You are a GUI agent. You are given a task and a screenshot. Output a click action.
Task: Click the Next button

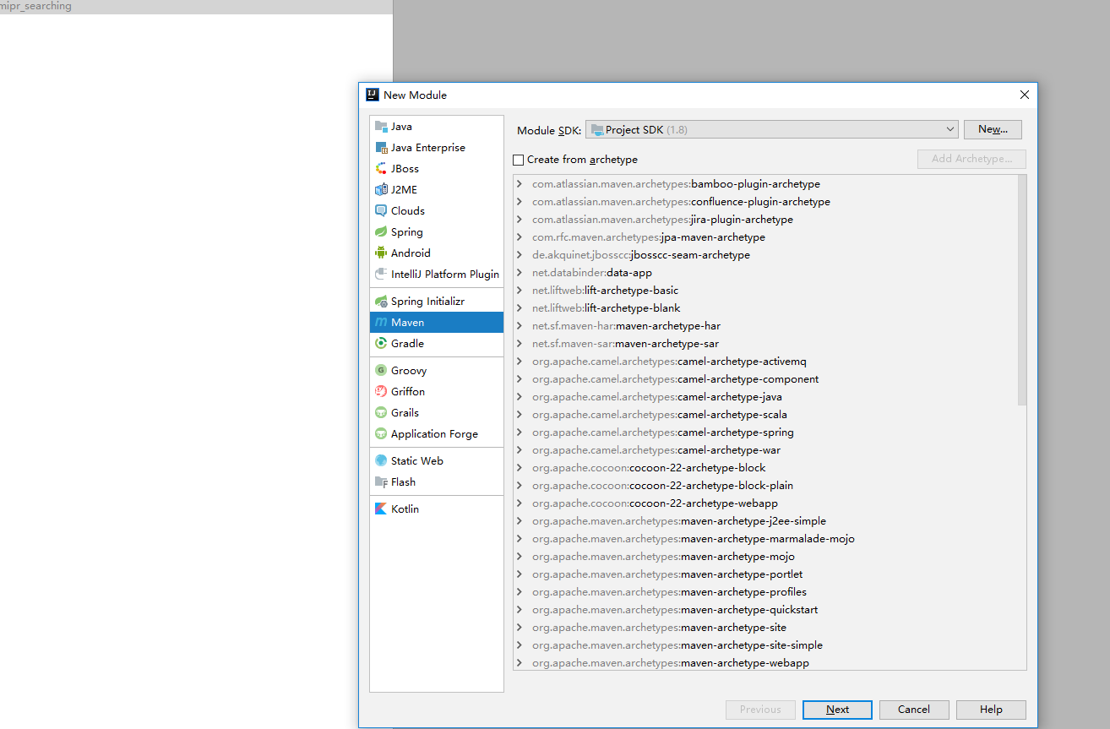click(837, 710)
